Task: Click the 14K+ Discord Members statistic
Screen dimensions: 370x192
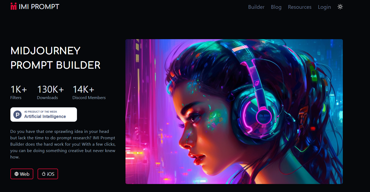Action: (x=89, y=92)
